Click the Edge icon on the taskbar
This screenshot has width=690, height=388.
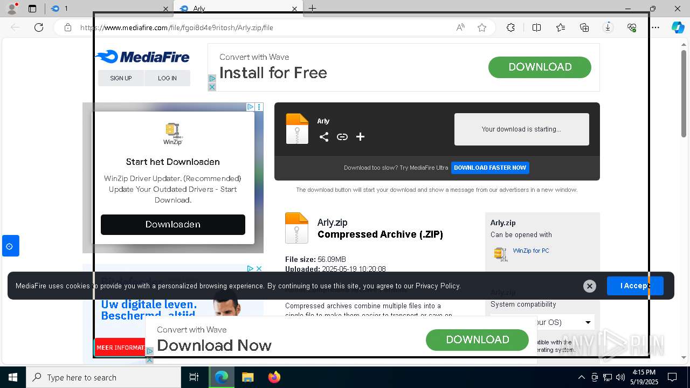[x=222, y=377]
